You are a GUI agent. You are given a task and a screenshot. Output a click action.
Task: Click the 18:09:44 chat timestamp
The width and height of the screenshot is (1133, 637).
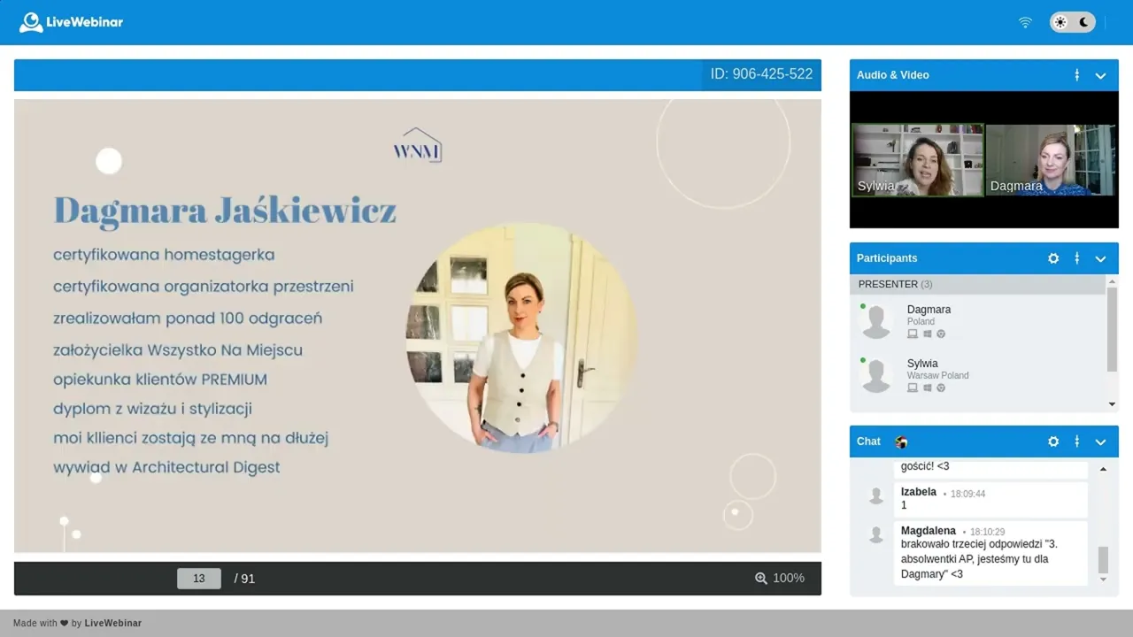point(967,494)
